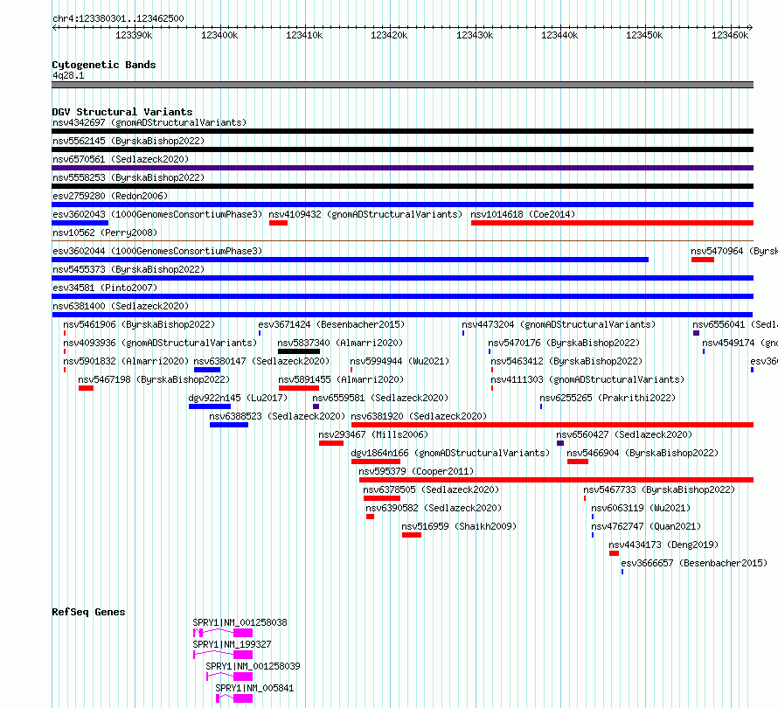Click the DGV Structural Variants track title

tap(122, 112)
